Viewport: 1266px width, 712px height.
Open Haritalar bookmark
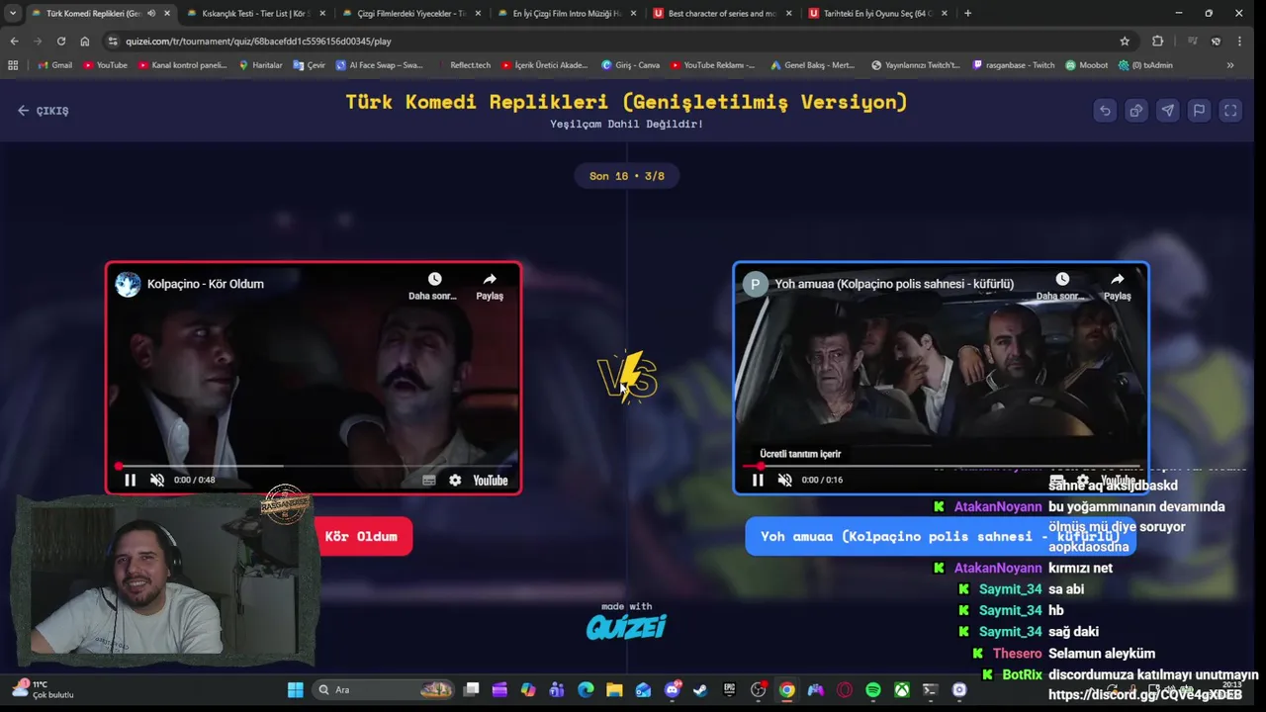[x=261, y=65]
